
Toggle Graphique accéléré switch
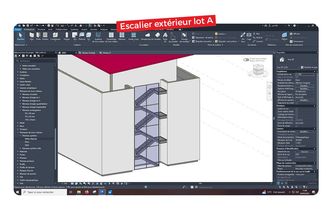[246, 60]
